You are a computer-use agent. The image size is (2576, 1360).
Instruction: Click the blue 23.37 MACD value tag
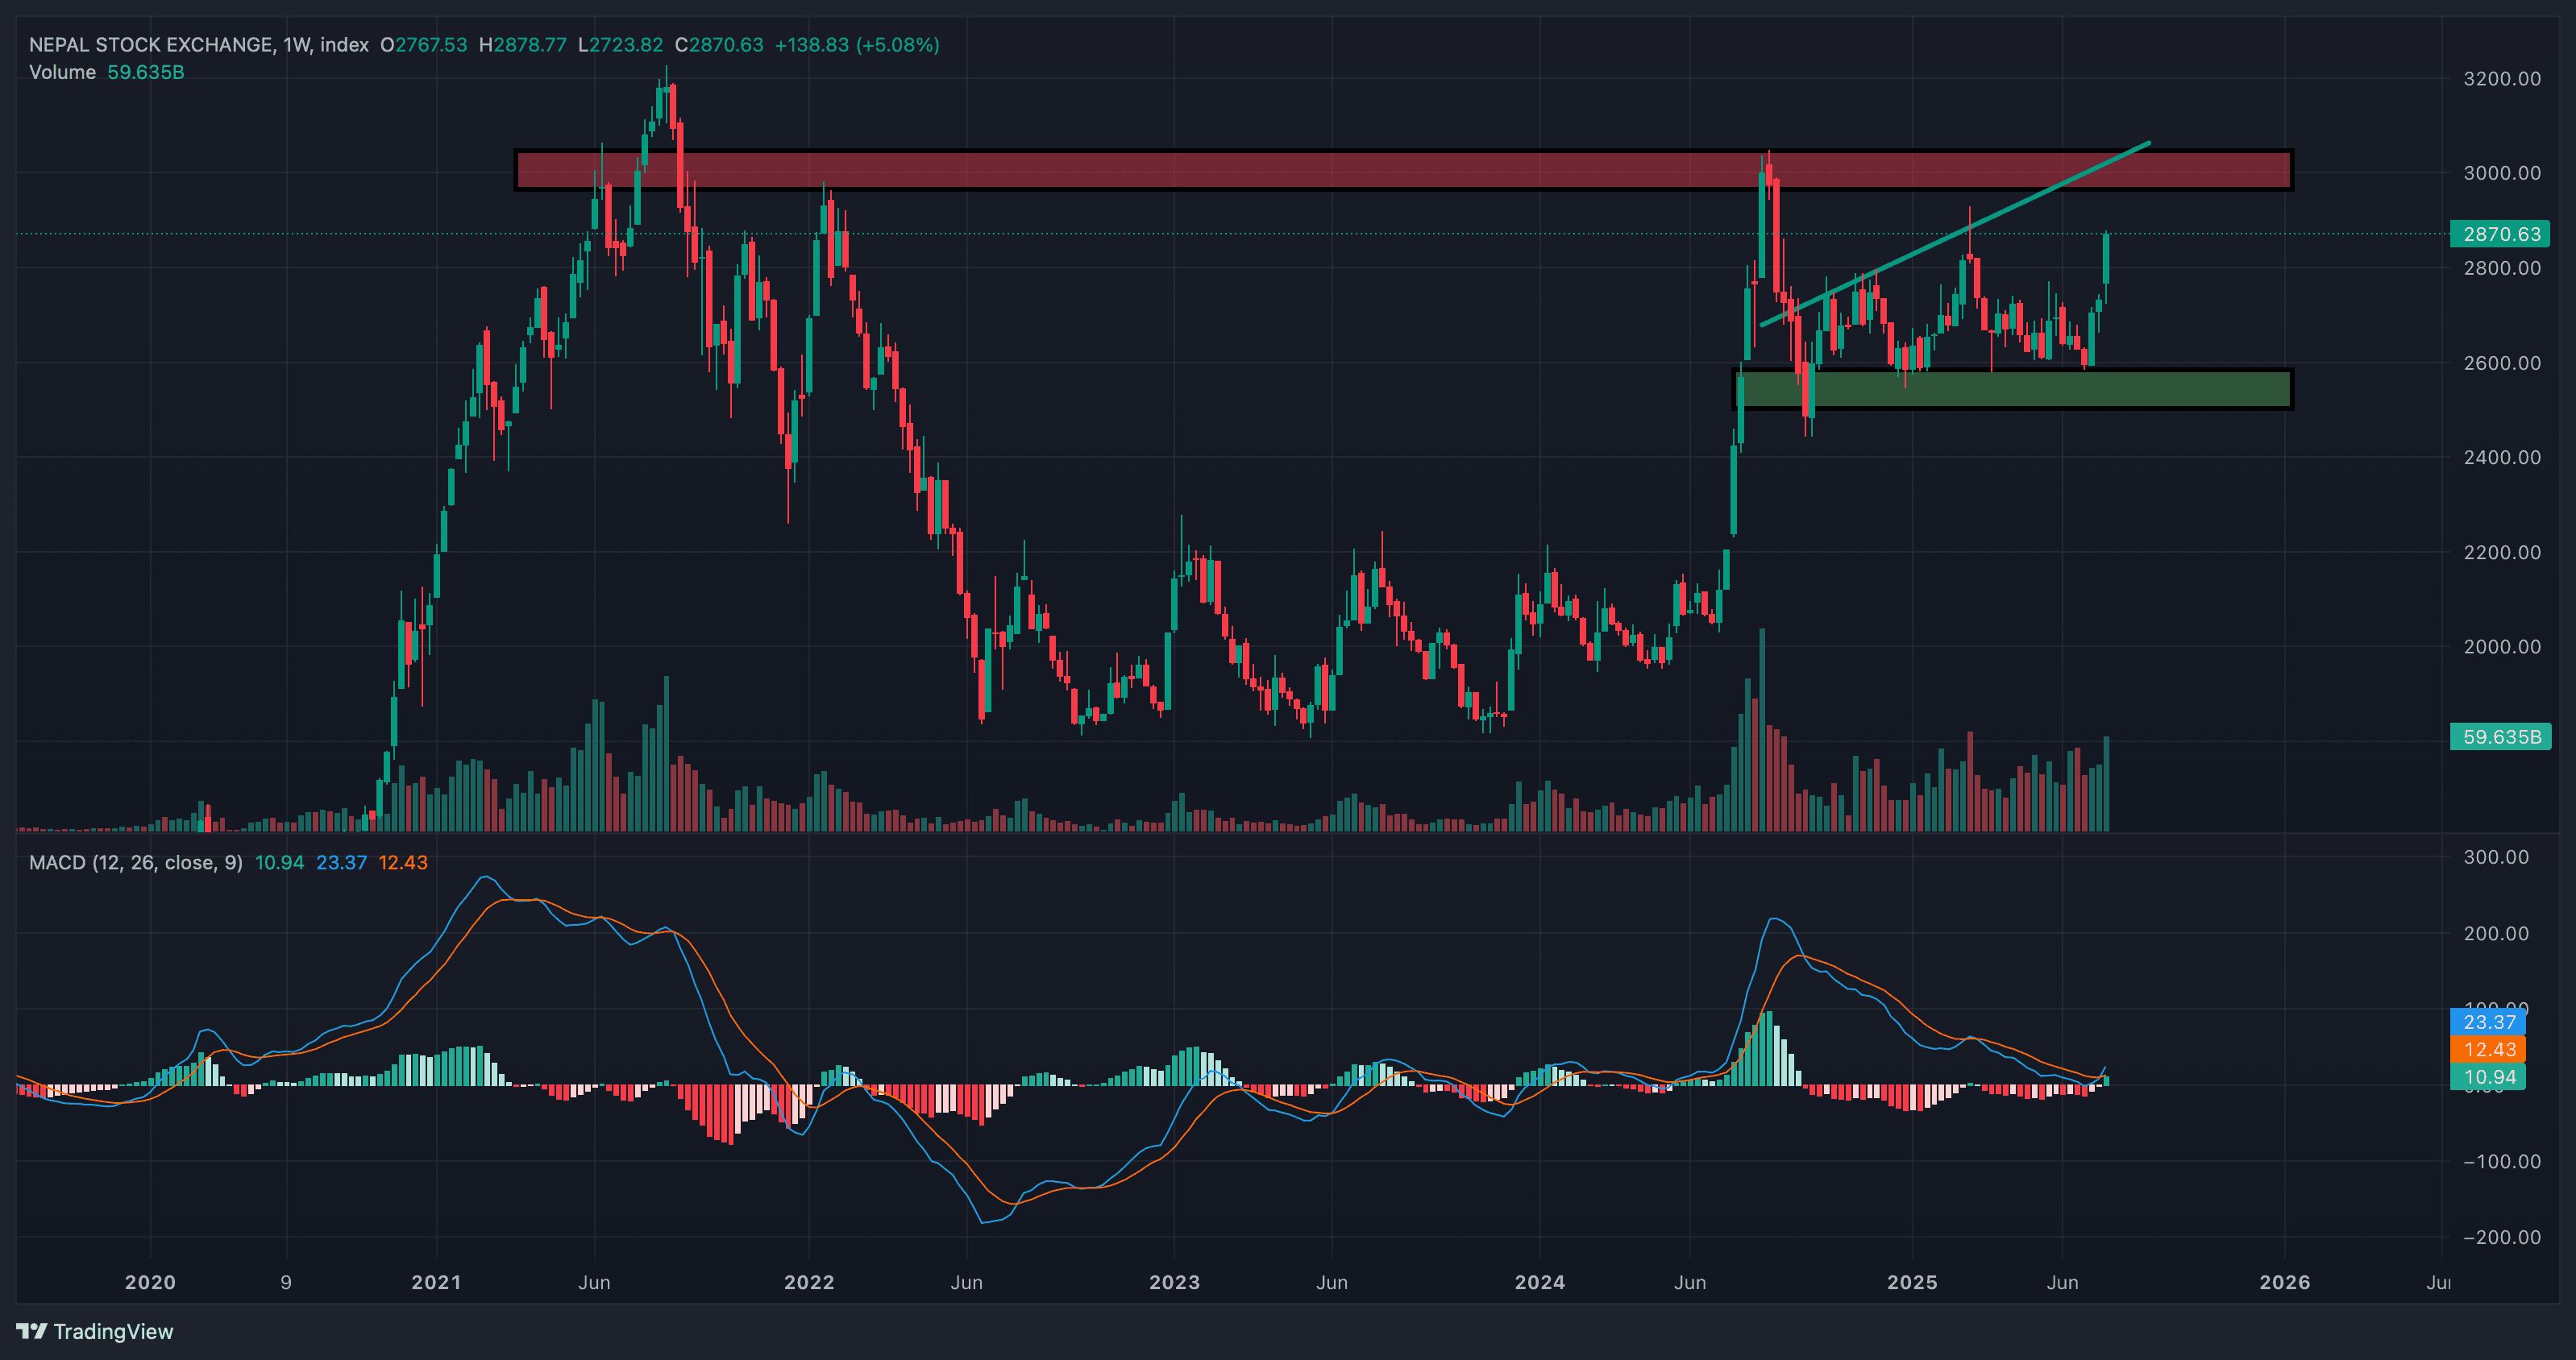click(x=2487, y=1022)
